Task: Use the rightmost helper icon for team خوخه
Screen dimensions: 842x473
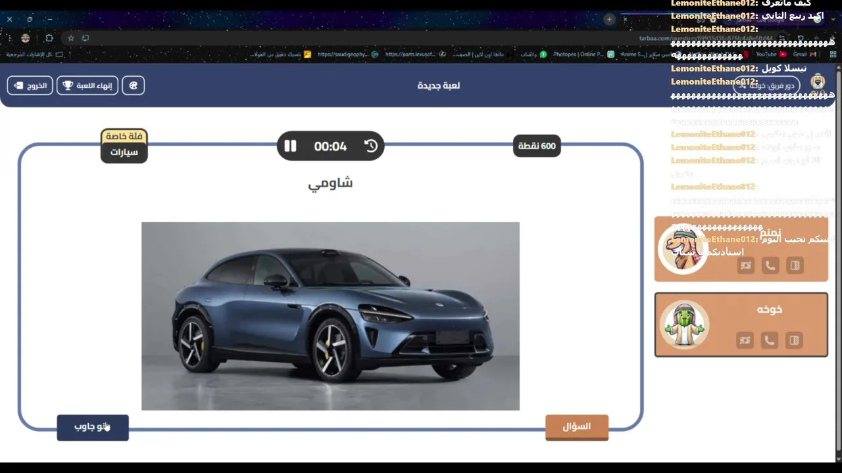Action: [794, 340]
